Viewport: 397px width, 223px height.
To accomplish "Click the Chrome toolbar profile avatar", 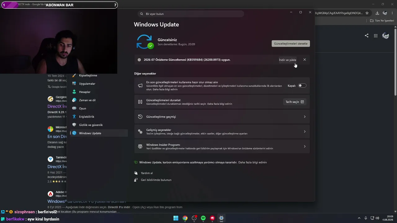I will tap(385, 13).
